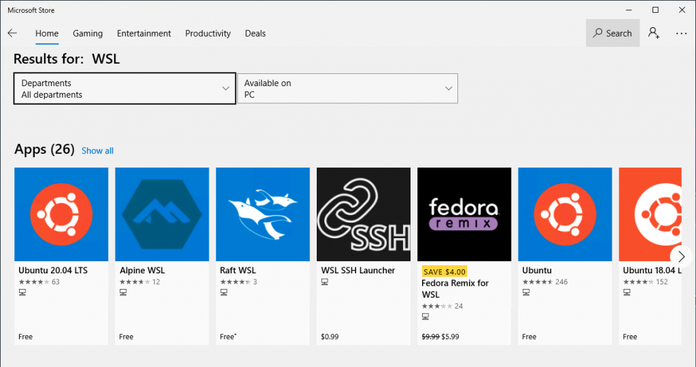Click the PC icon under WSL SSH Launcher
Screen dimensions: 696x367
click(x=324, y=282)
